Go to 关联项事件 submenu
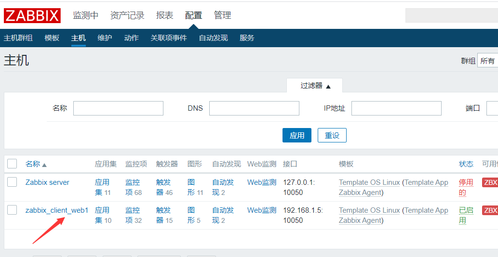 coord(169,38)
